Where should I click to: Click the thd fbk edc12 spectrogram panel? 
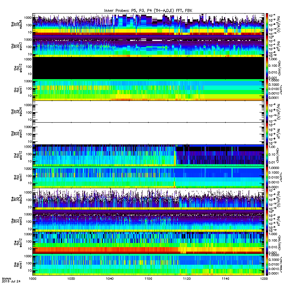point(148,155)
